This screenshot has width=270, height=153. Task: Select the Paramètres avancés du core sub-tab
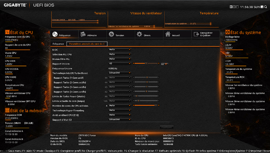tap(87, 44)
